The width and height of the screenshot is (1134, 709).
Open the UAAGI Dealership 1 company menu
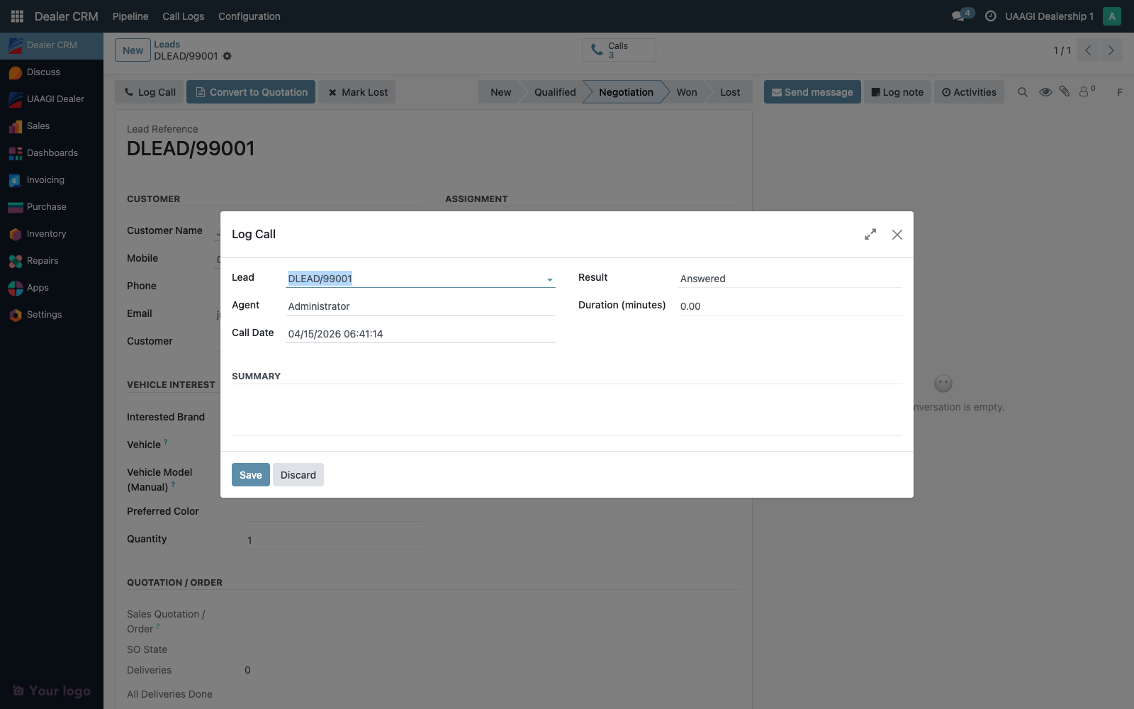pyautogui.click(x=1049, y=16)
